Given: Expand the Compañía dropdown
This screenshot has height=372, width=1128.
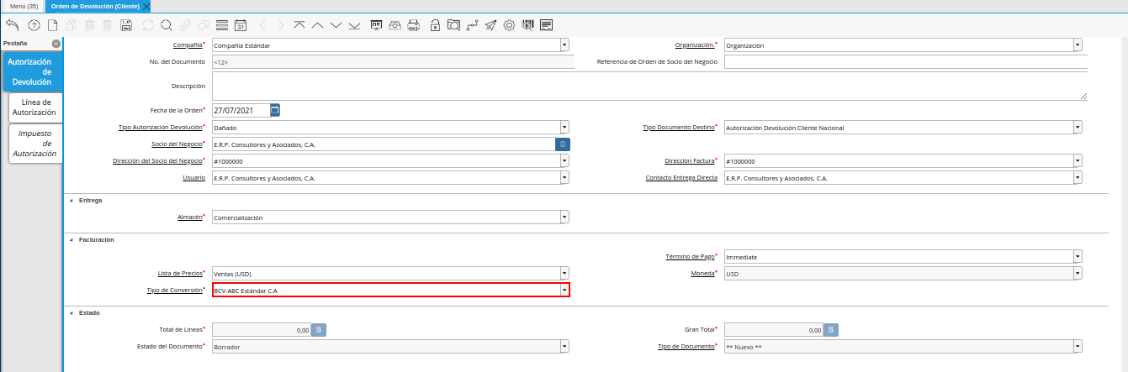Looking at the screenshot, I should click(x=564, y=45).
